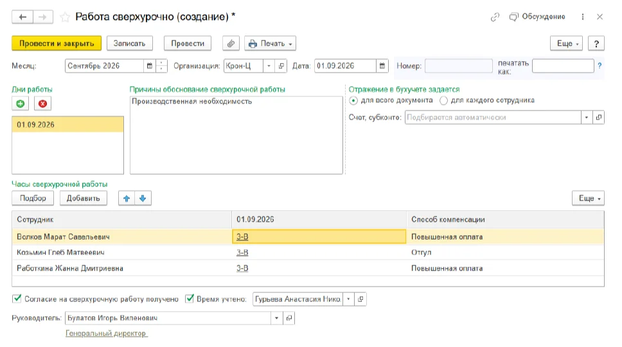Screen dimensions: 622x347
Task: Expand the Счет, субконто dropdown
Action: (x=586, y=118)
